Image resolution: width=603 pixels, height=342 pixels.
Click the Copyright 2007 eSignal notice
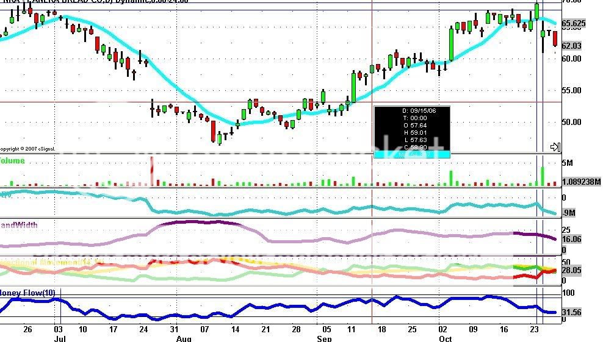tap(27, 149)
